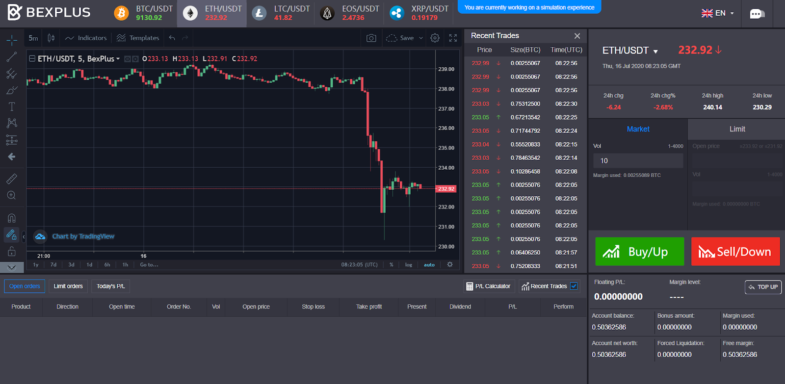
Task: Show the Open orders tab
Action: point(25,286)
